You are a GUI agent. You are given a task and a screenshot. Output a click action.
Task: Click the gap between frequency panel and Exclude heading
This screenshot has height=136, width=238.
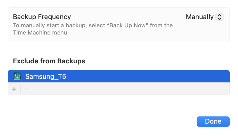click(x=119, y=49)
